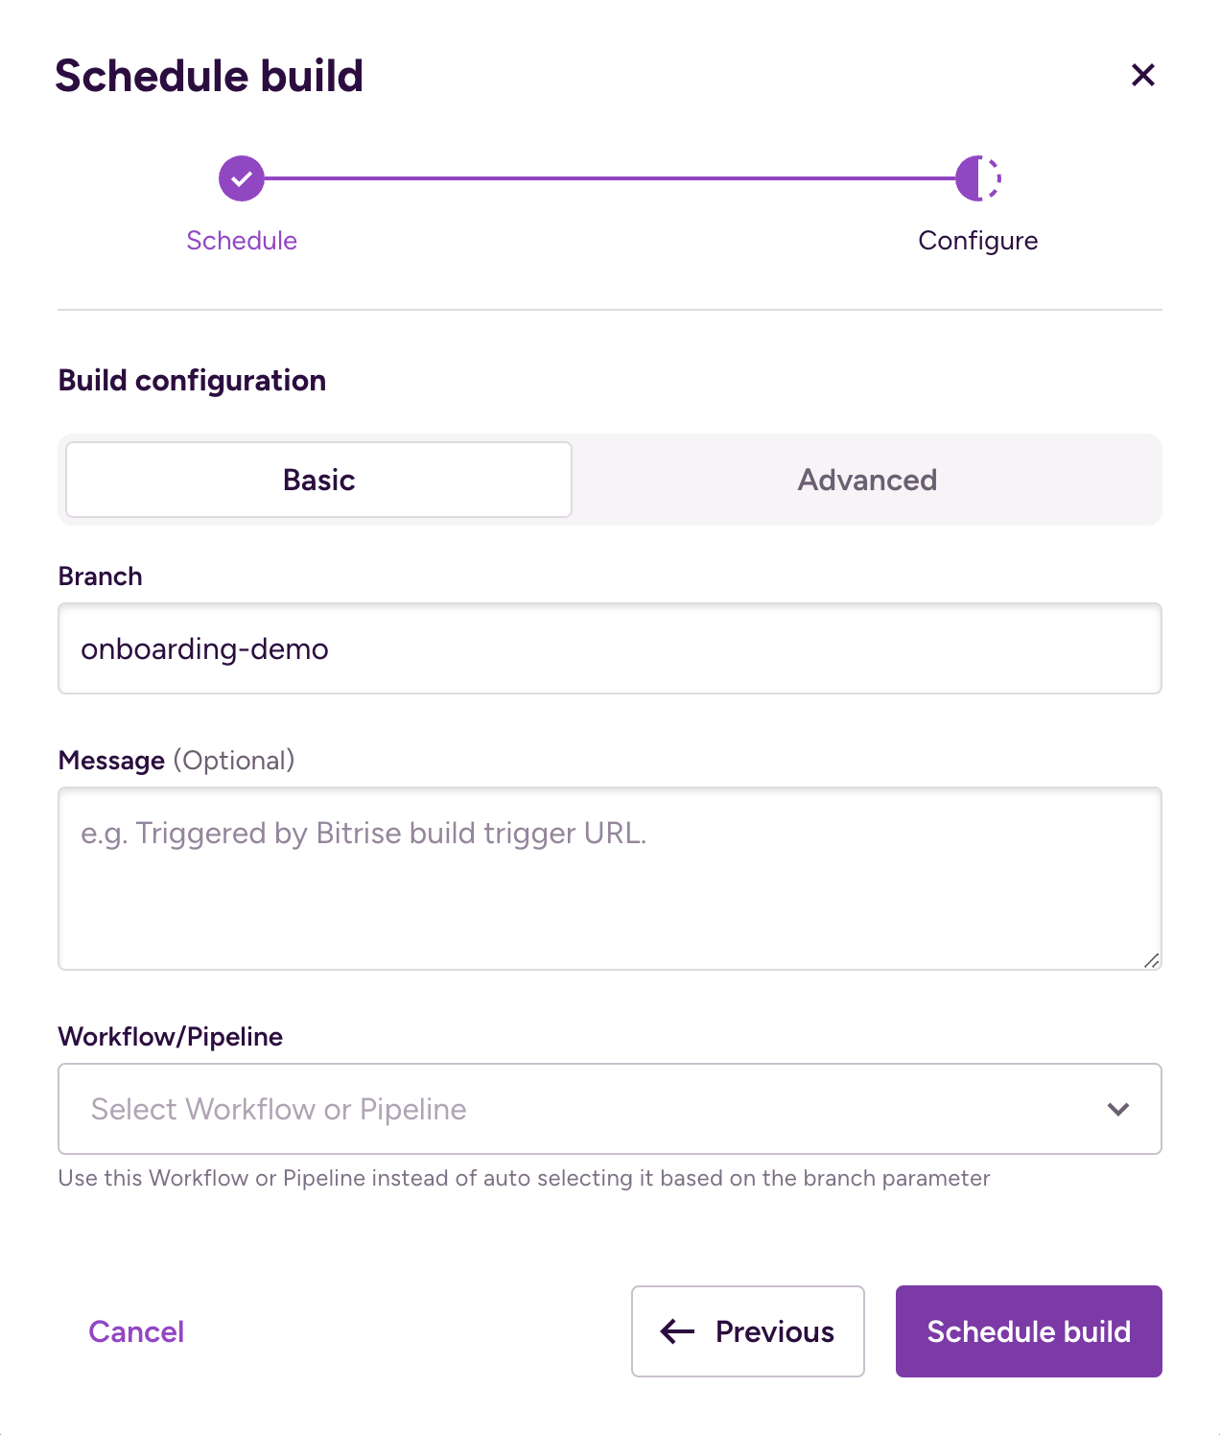The width and height of the screenshot is (1220, 1435).
Task: Open the Select Workflow or Pipeline dropdown
Action: click(575, 1109)
